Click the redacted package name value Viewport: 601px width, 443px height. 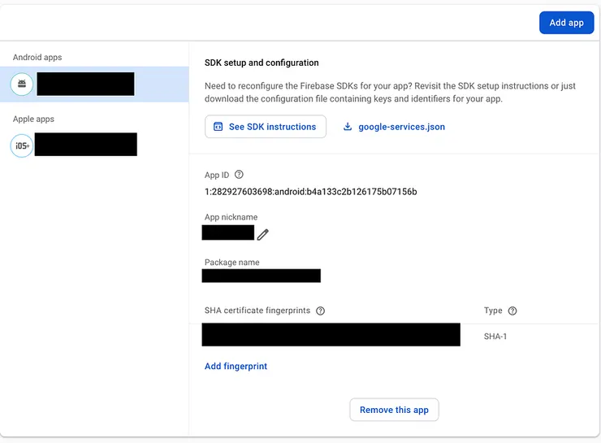[262, 276]
